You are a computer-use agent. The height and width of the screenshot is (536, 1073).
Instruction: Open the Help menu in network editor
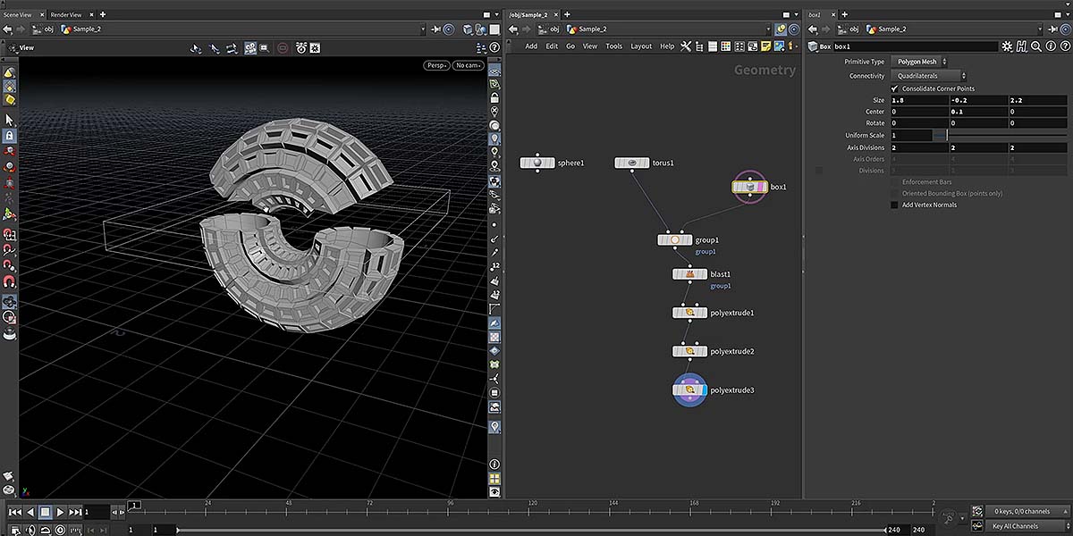pos(667,46)
